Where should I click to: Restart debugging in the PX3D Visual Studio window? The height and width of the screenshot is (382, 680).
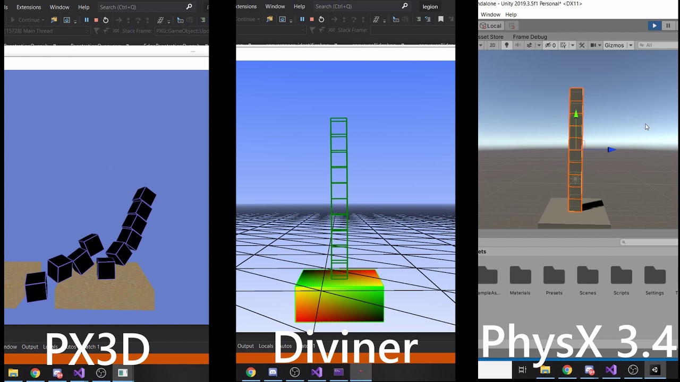[106, 20]
